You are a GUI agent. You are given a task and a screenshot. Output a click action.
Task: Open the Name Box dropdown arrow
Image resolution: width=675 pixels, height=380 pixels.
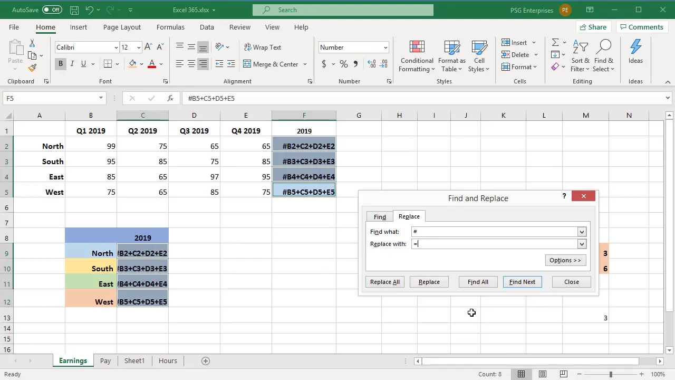click(x=101, y=98)
